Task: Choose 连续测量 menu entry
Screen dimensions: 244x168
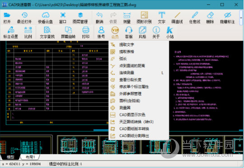Action: [139, 73]
